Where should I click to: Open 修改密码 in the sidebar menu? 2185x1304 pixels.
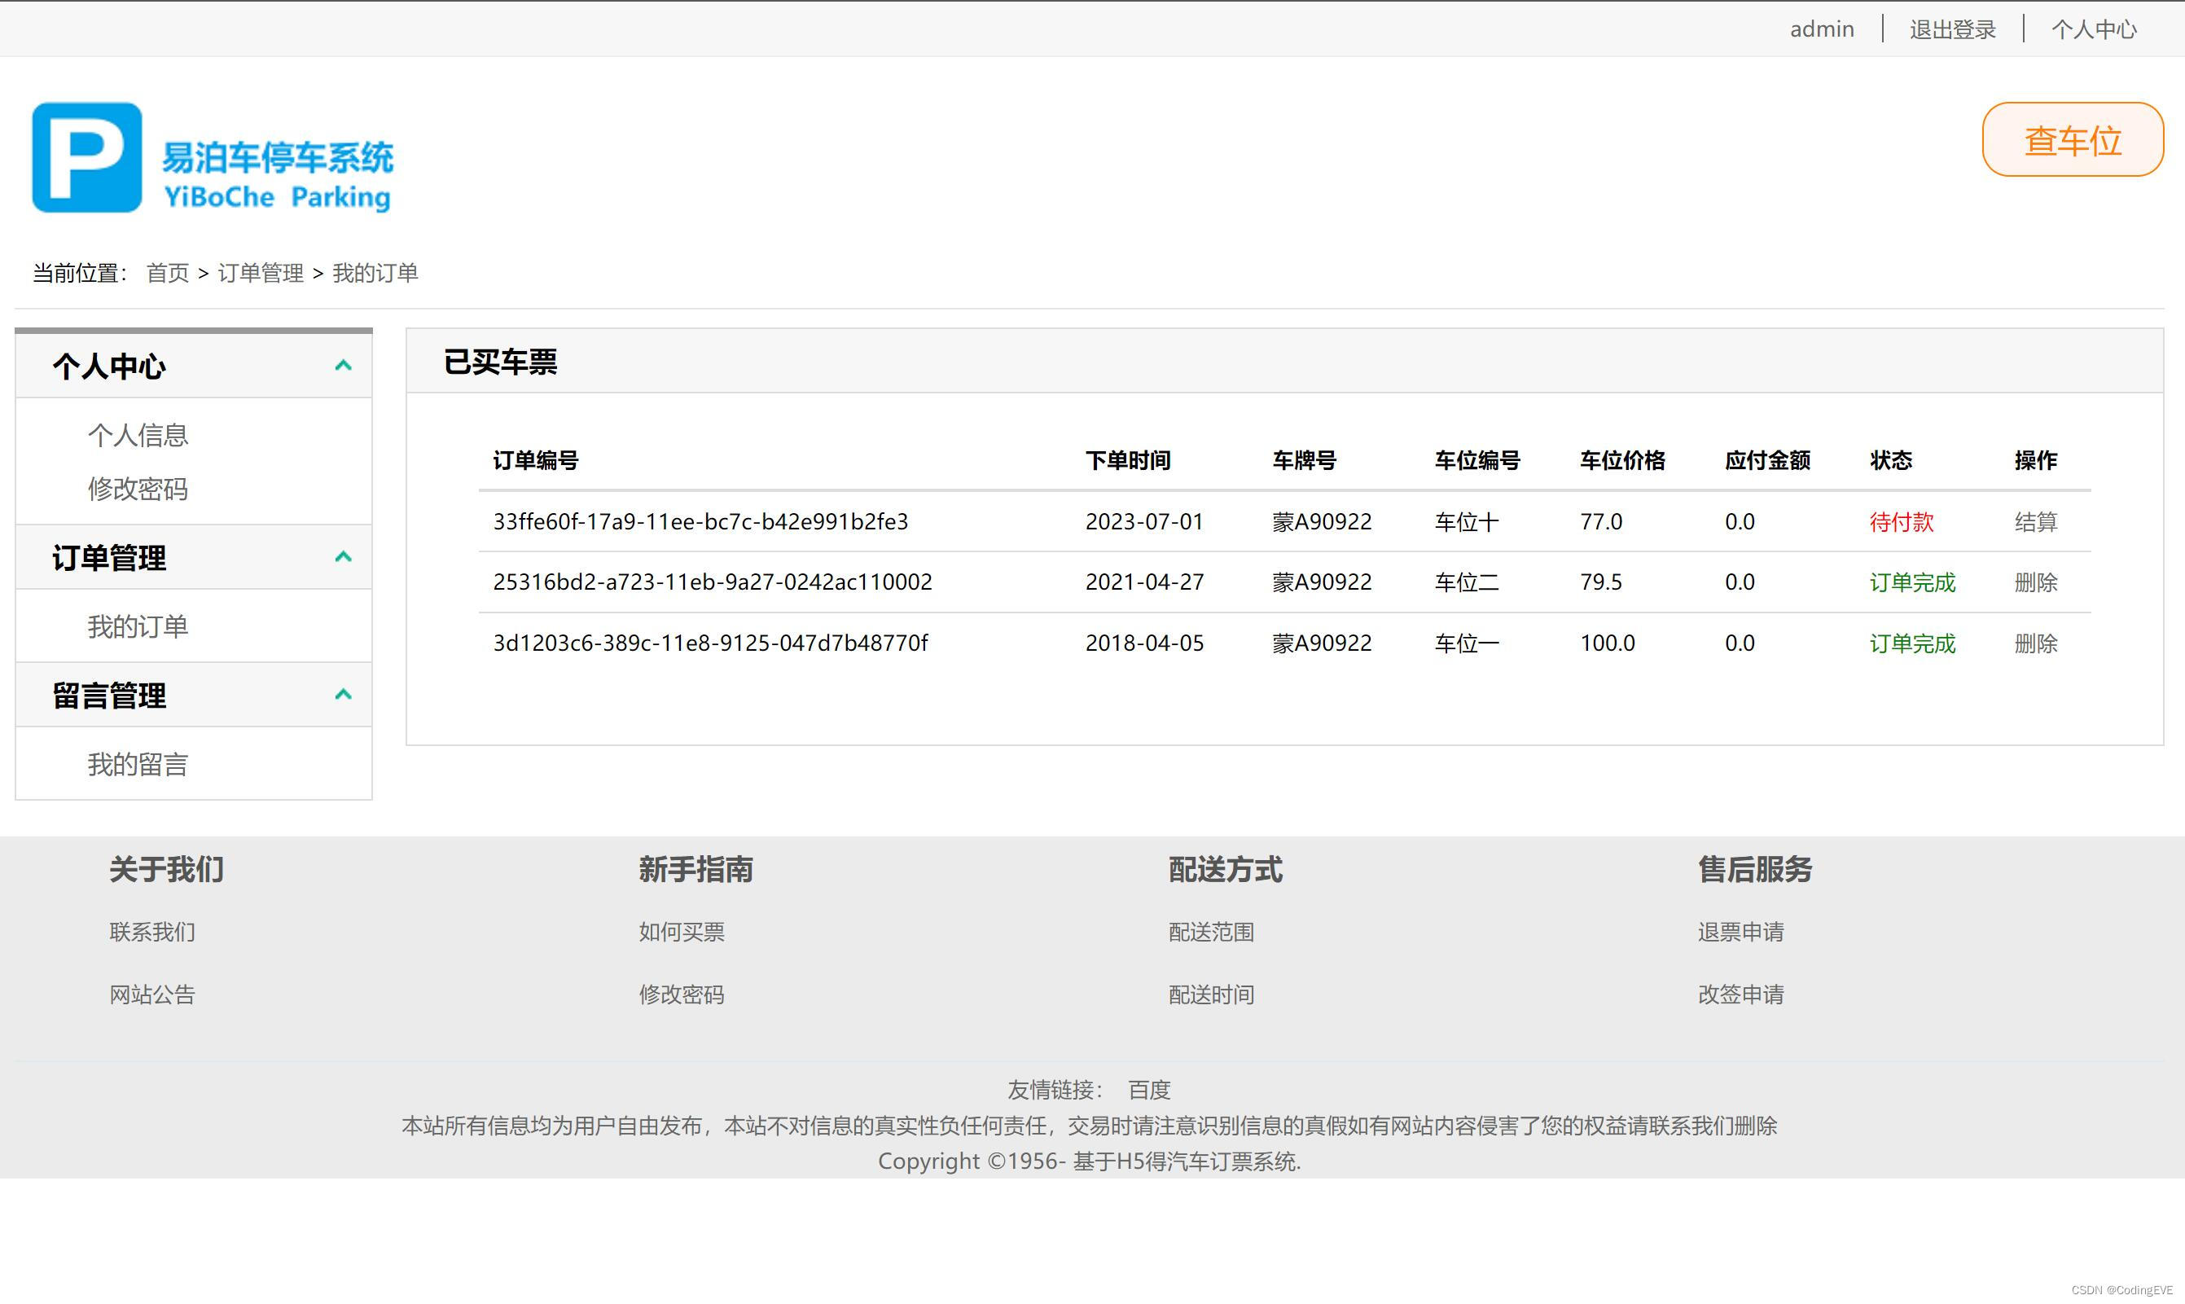point(138,490)
